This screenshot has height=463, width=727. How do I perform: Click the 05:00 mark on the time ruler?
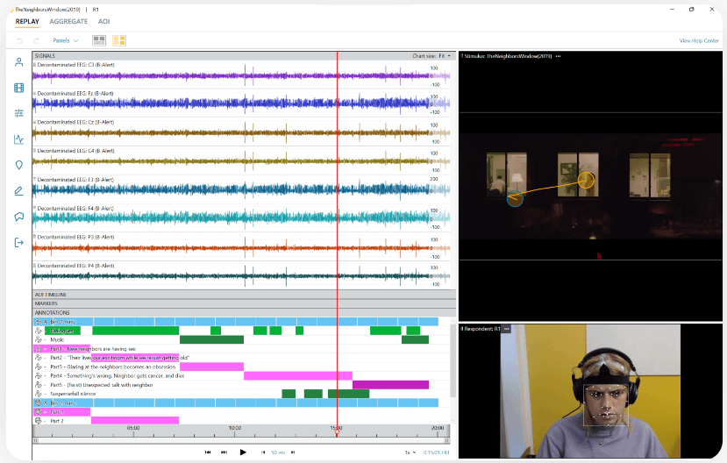click(x=133, y=428)
